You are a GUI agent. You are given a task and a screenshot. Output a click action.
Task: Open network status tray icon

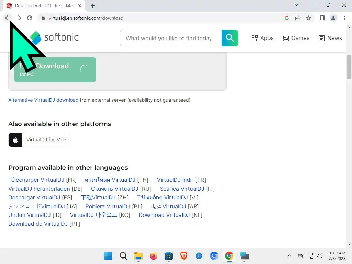pos(311,256)
